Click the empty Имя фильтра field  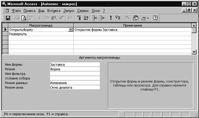pos(75,74)
